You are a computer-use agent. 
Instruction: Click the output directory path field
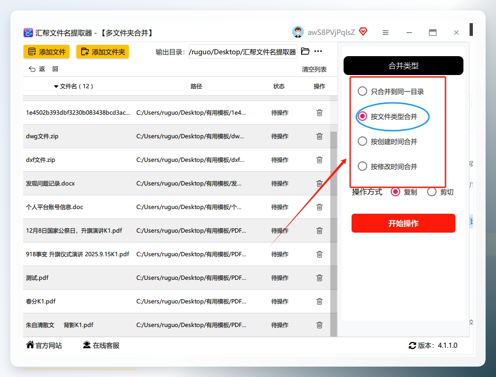(243, 51)
